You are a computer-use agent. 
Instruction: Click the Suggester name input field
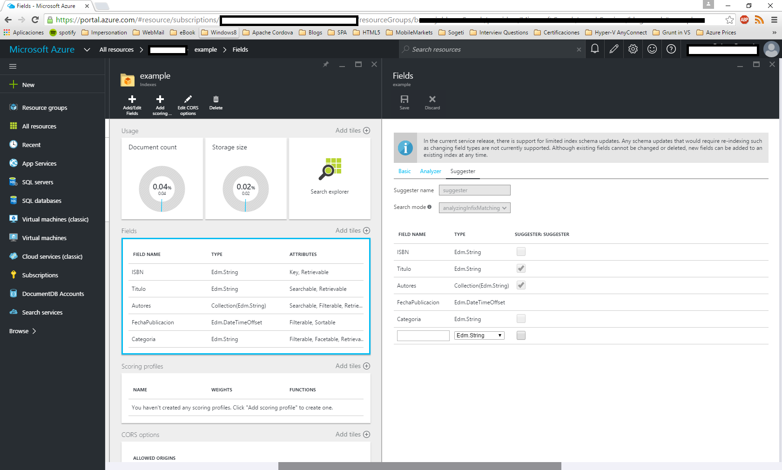(474, 190)
